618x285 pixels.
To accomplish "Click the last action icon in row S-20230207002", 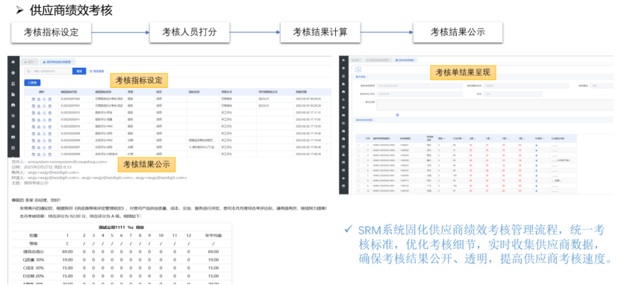I will click(50, 98).
